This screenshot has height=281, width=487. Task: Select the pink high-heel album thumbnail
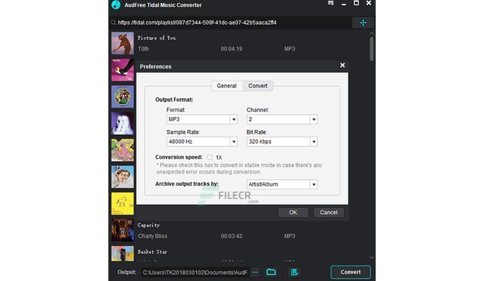pyautogui.click(x=123, y=70)
